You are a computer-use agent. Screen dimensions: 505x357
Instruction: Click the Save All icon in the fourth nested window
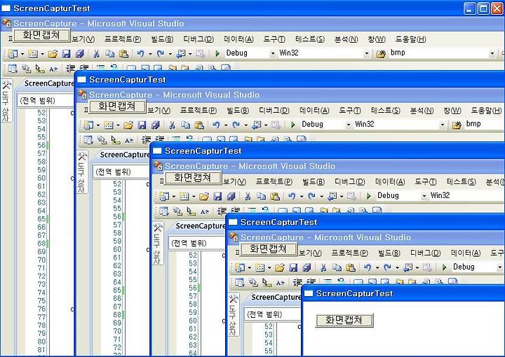pos(307,267)
